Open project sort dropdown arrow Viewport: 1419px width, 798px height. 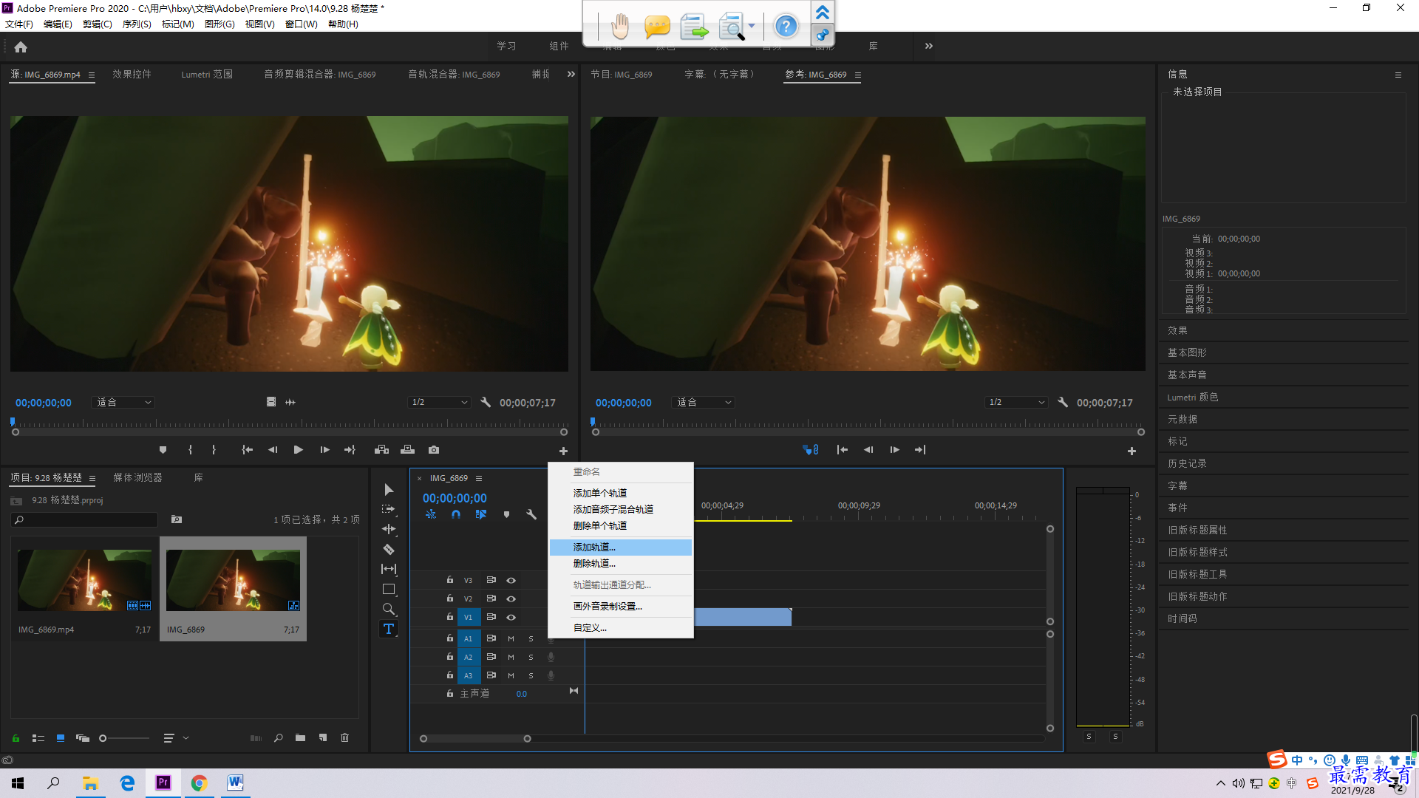pyautogui.click(x=186, y=738)
